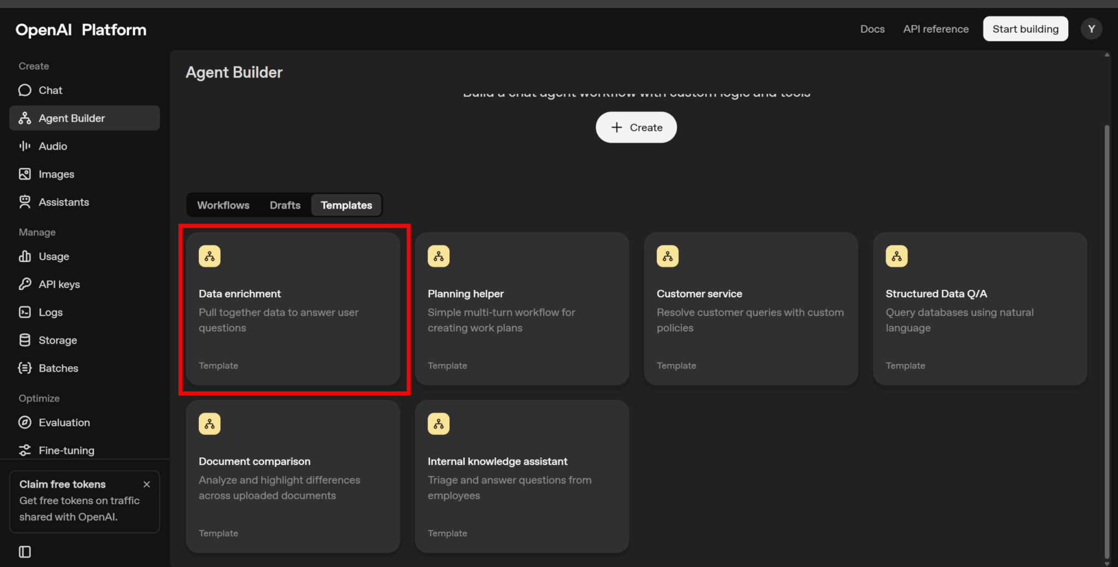The image size is (1118, 567).
Task: Open Logs in the sidebar
Action: (x=50, y=312)
